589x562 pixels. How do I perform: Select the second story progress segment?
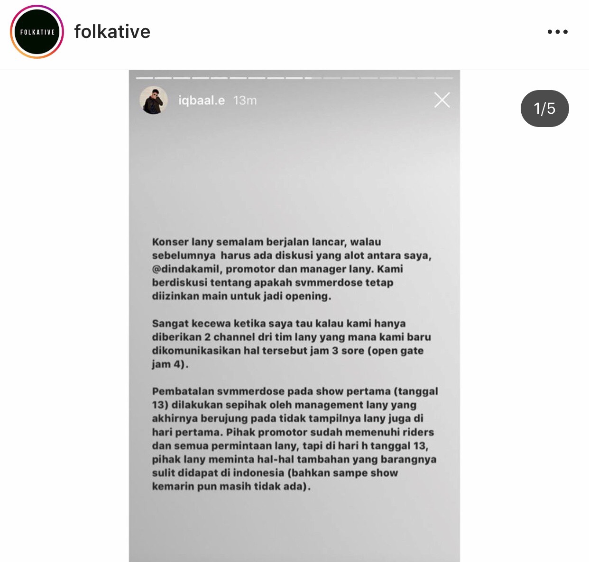[x=164, y=78]
